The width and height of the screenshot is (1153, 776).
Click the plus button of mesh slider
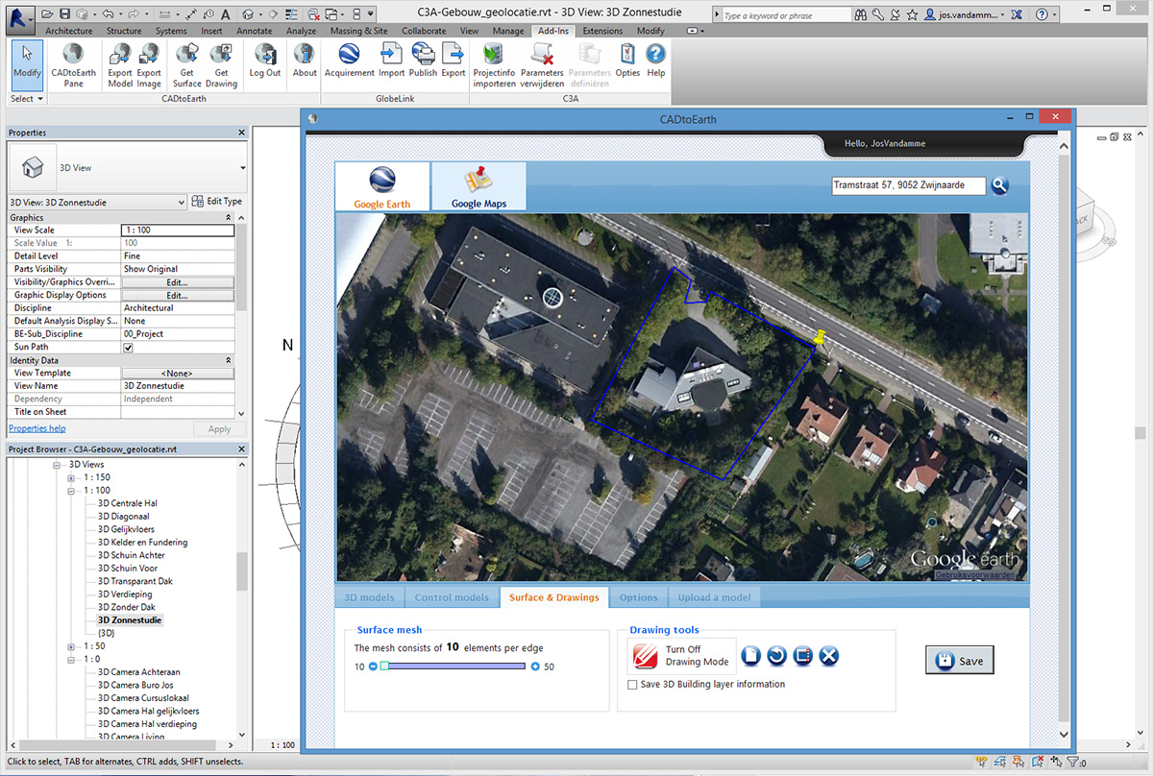tap(535, 667)
